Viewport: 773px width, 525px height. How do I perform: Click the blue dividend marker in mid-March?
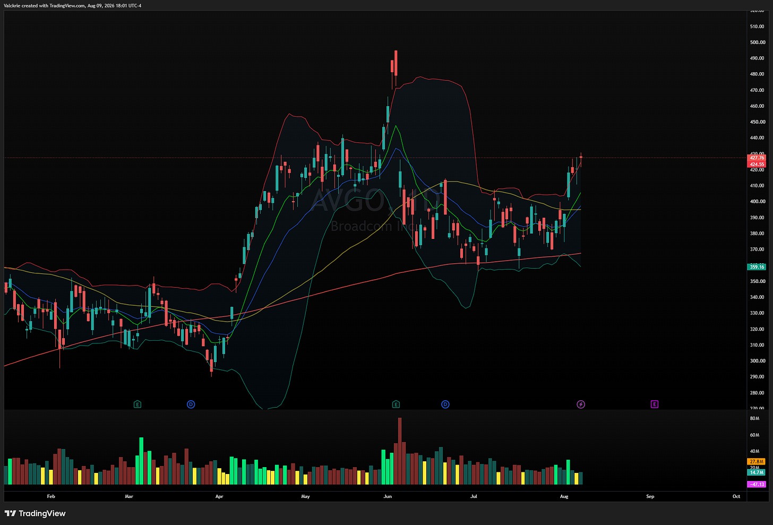pyautogui.click(x=191, y=404)
